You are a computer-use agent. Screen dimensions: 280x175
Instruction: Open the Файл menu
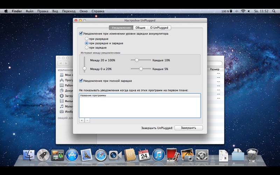(29, 11)
